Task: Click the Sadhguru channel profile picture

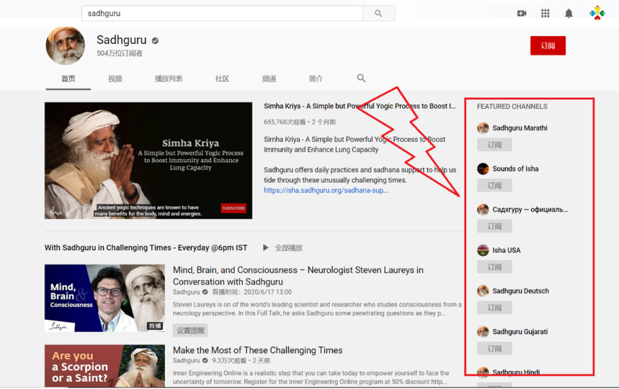Action: click(x=66, y=45)
